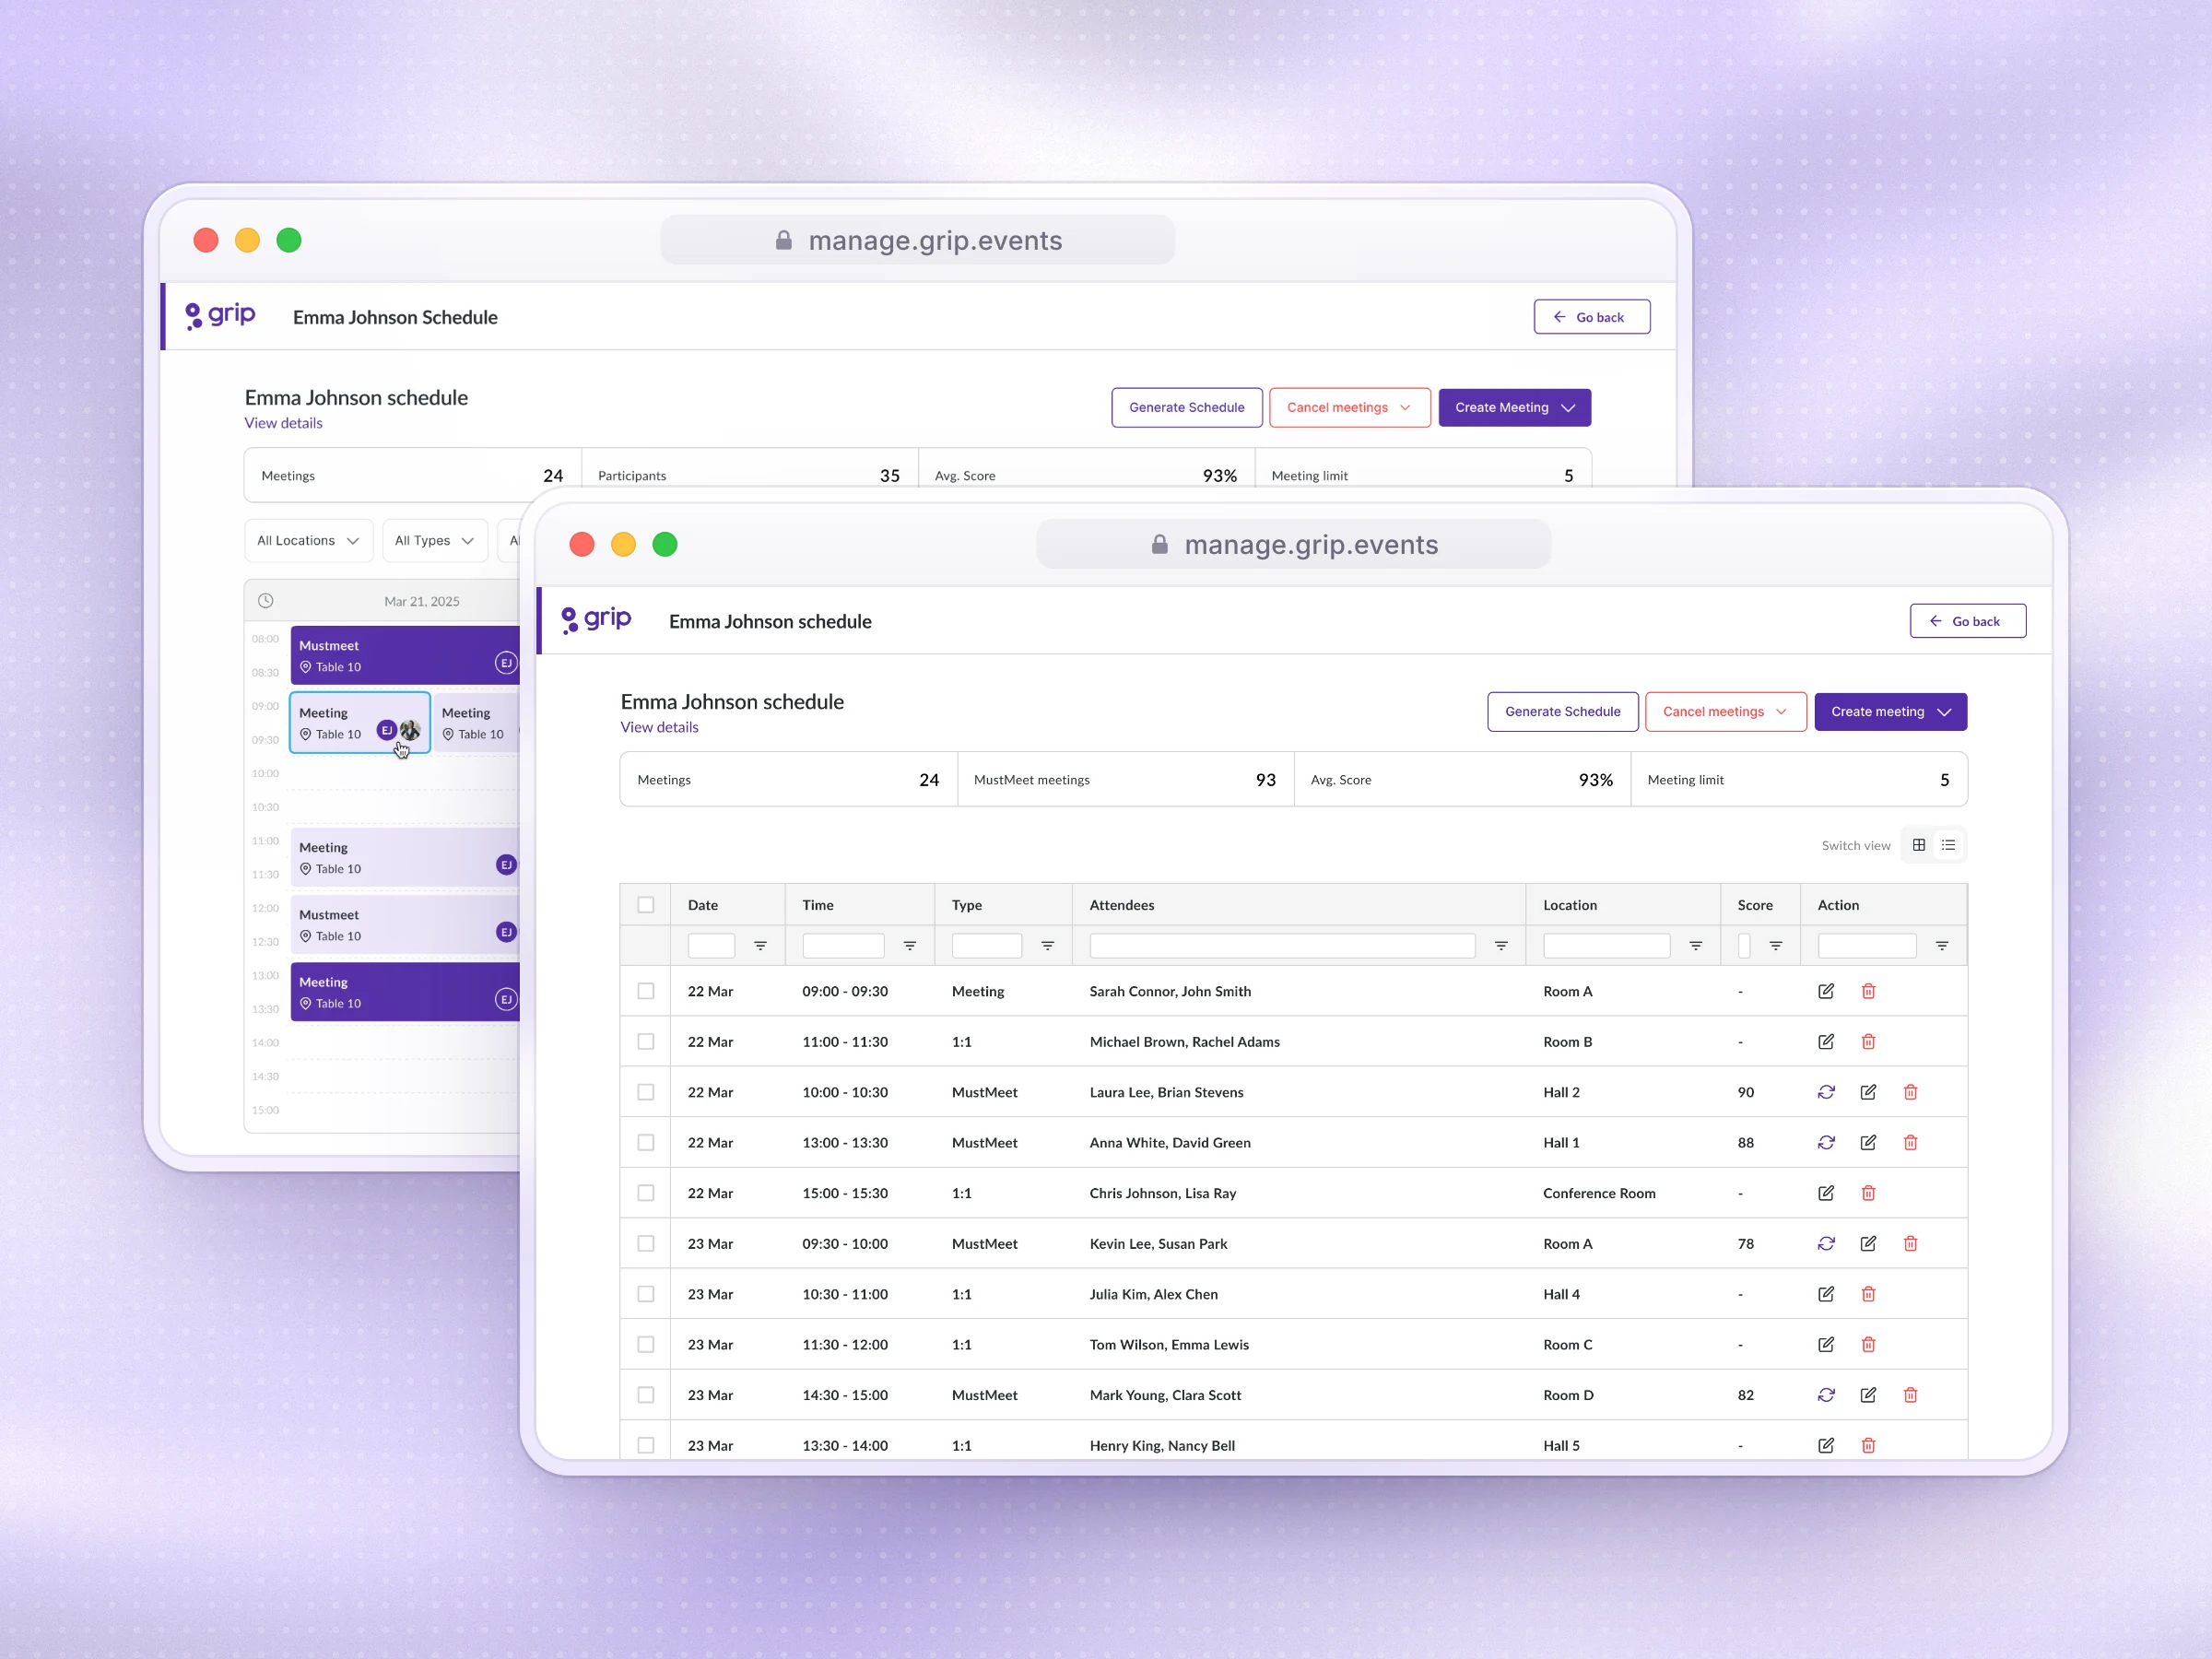Delete the Michael Brown, Rachel Adams meeting
This screenshot has width=2212, height=1659.
(x=1868, y=1042)
